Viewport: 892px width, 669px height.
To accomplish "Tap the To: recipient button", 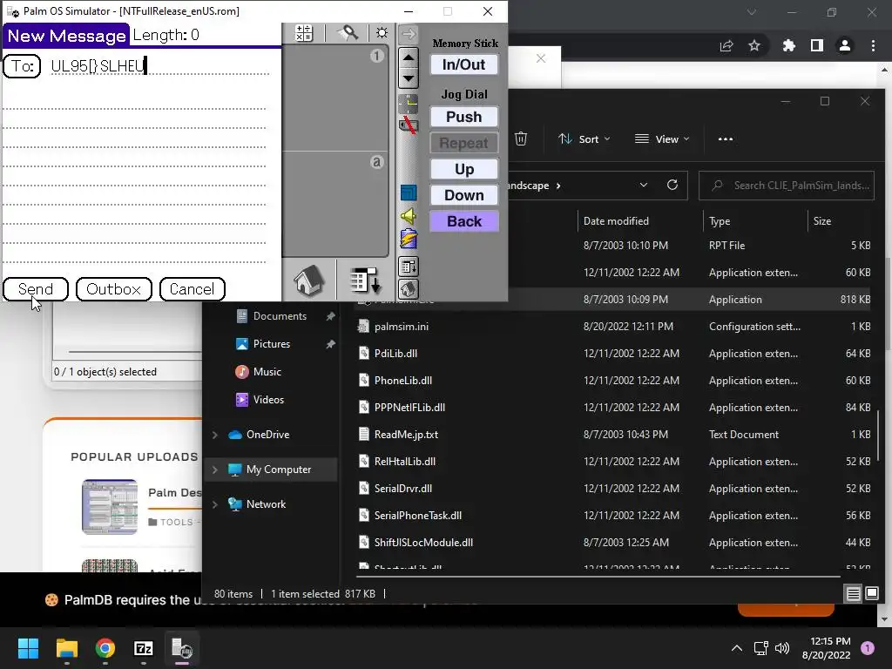I will pos(22,66).
